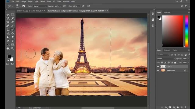Image resolution: width=195 pixels, height=109 pixels.
Task: Enable airbrush-style build-up
Action: (x=83, y=6)
